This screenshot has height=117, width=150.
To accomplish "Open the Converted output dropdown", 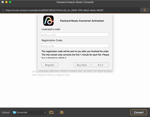I will 29,112.
